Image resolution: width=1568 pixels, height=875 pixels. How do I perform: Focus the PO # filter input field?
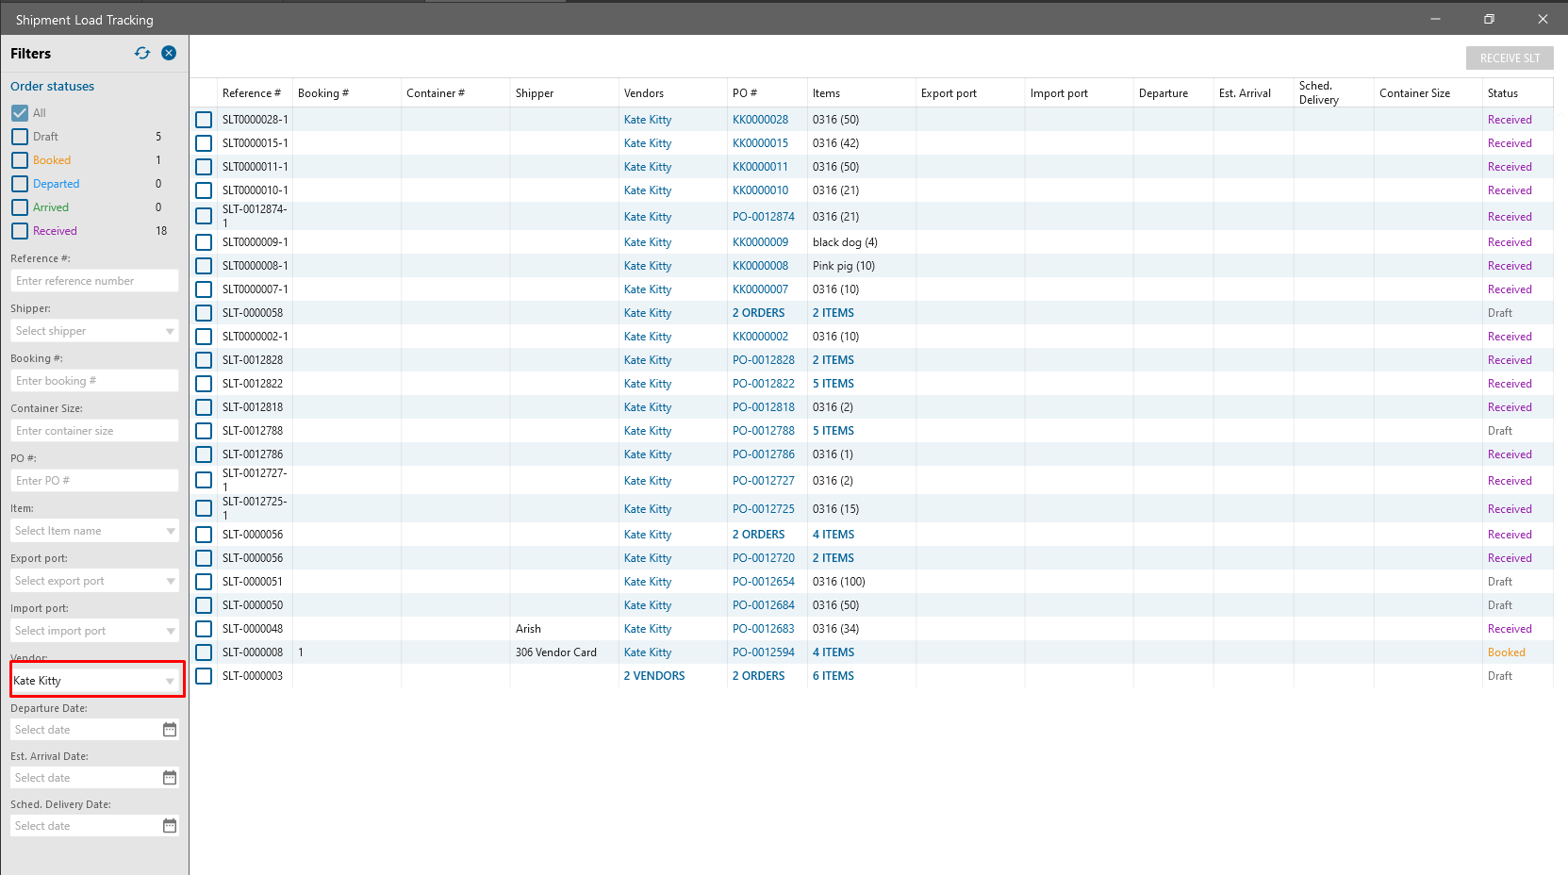click(94, 481)
